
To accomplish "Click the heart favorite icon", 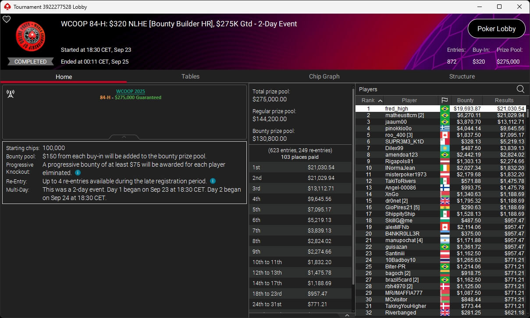I will tap(7, 19).
